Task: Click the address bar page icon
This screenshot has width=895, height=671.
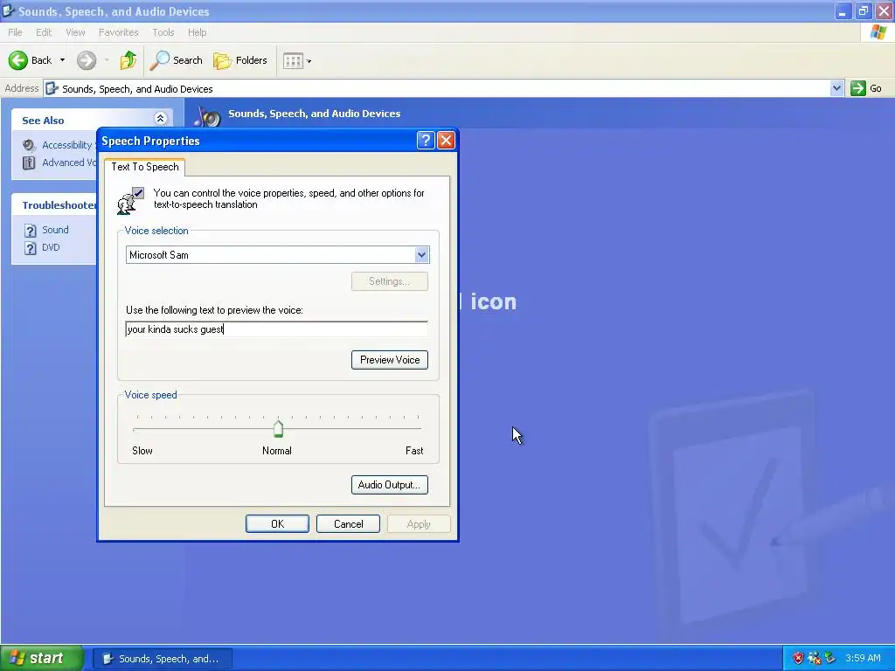Action: (x=52, y=88)
